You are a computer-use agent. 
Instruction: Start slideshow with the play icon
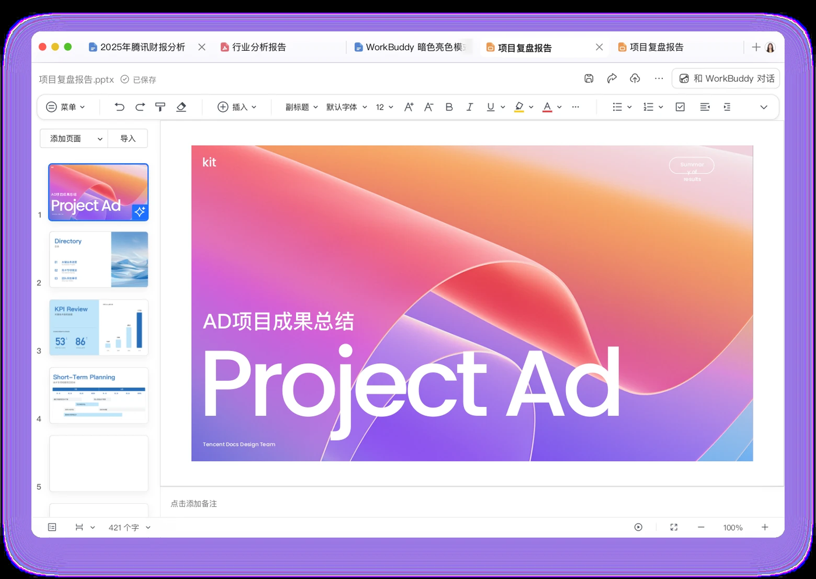click(638, 527)
